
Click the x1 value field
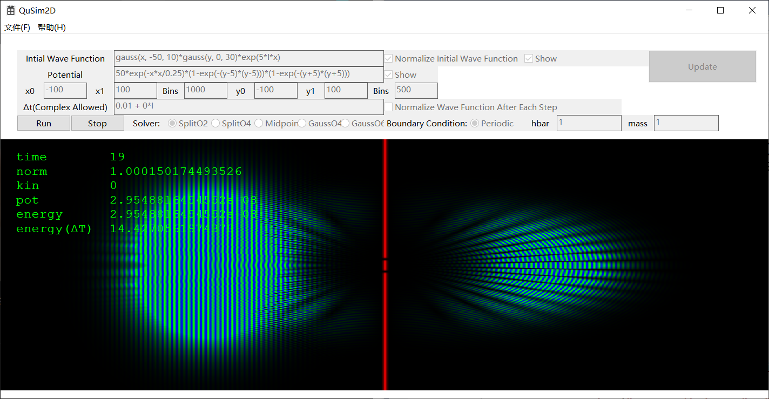pyautogui.click(x=136, y=91)
